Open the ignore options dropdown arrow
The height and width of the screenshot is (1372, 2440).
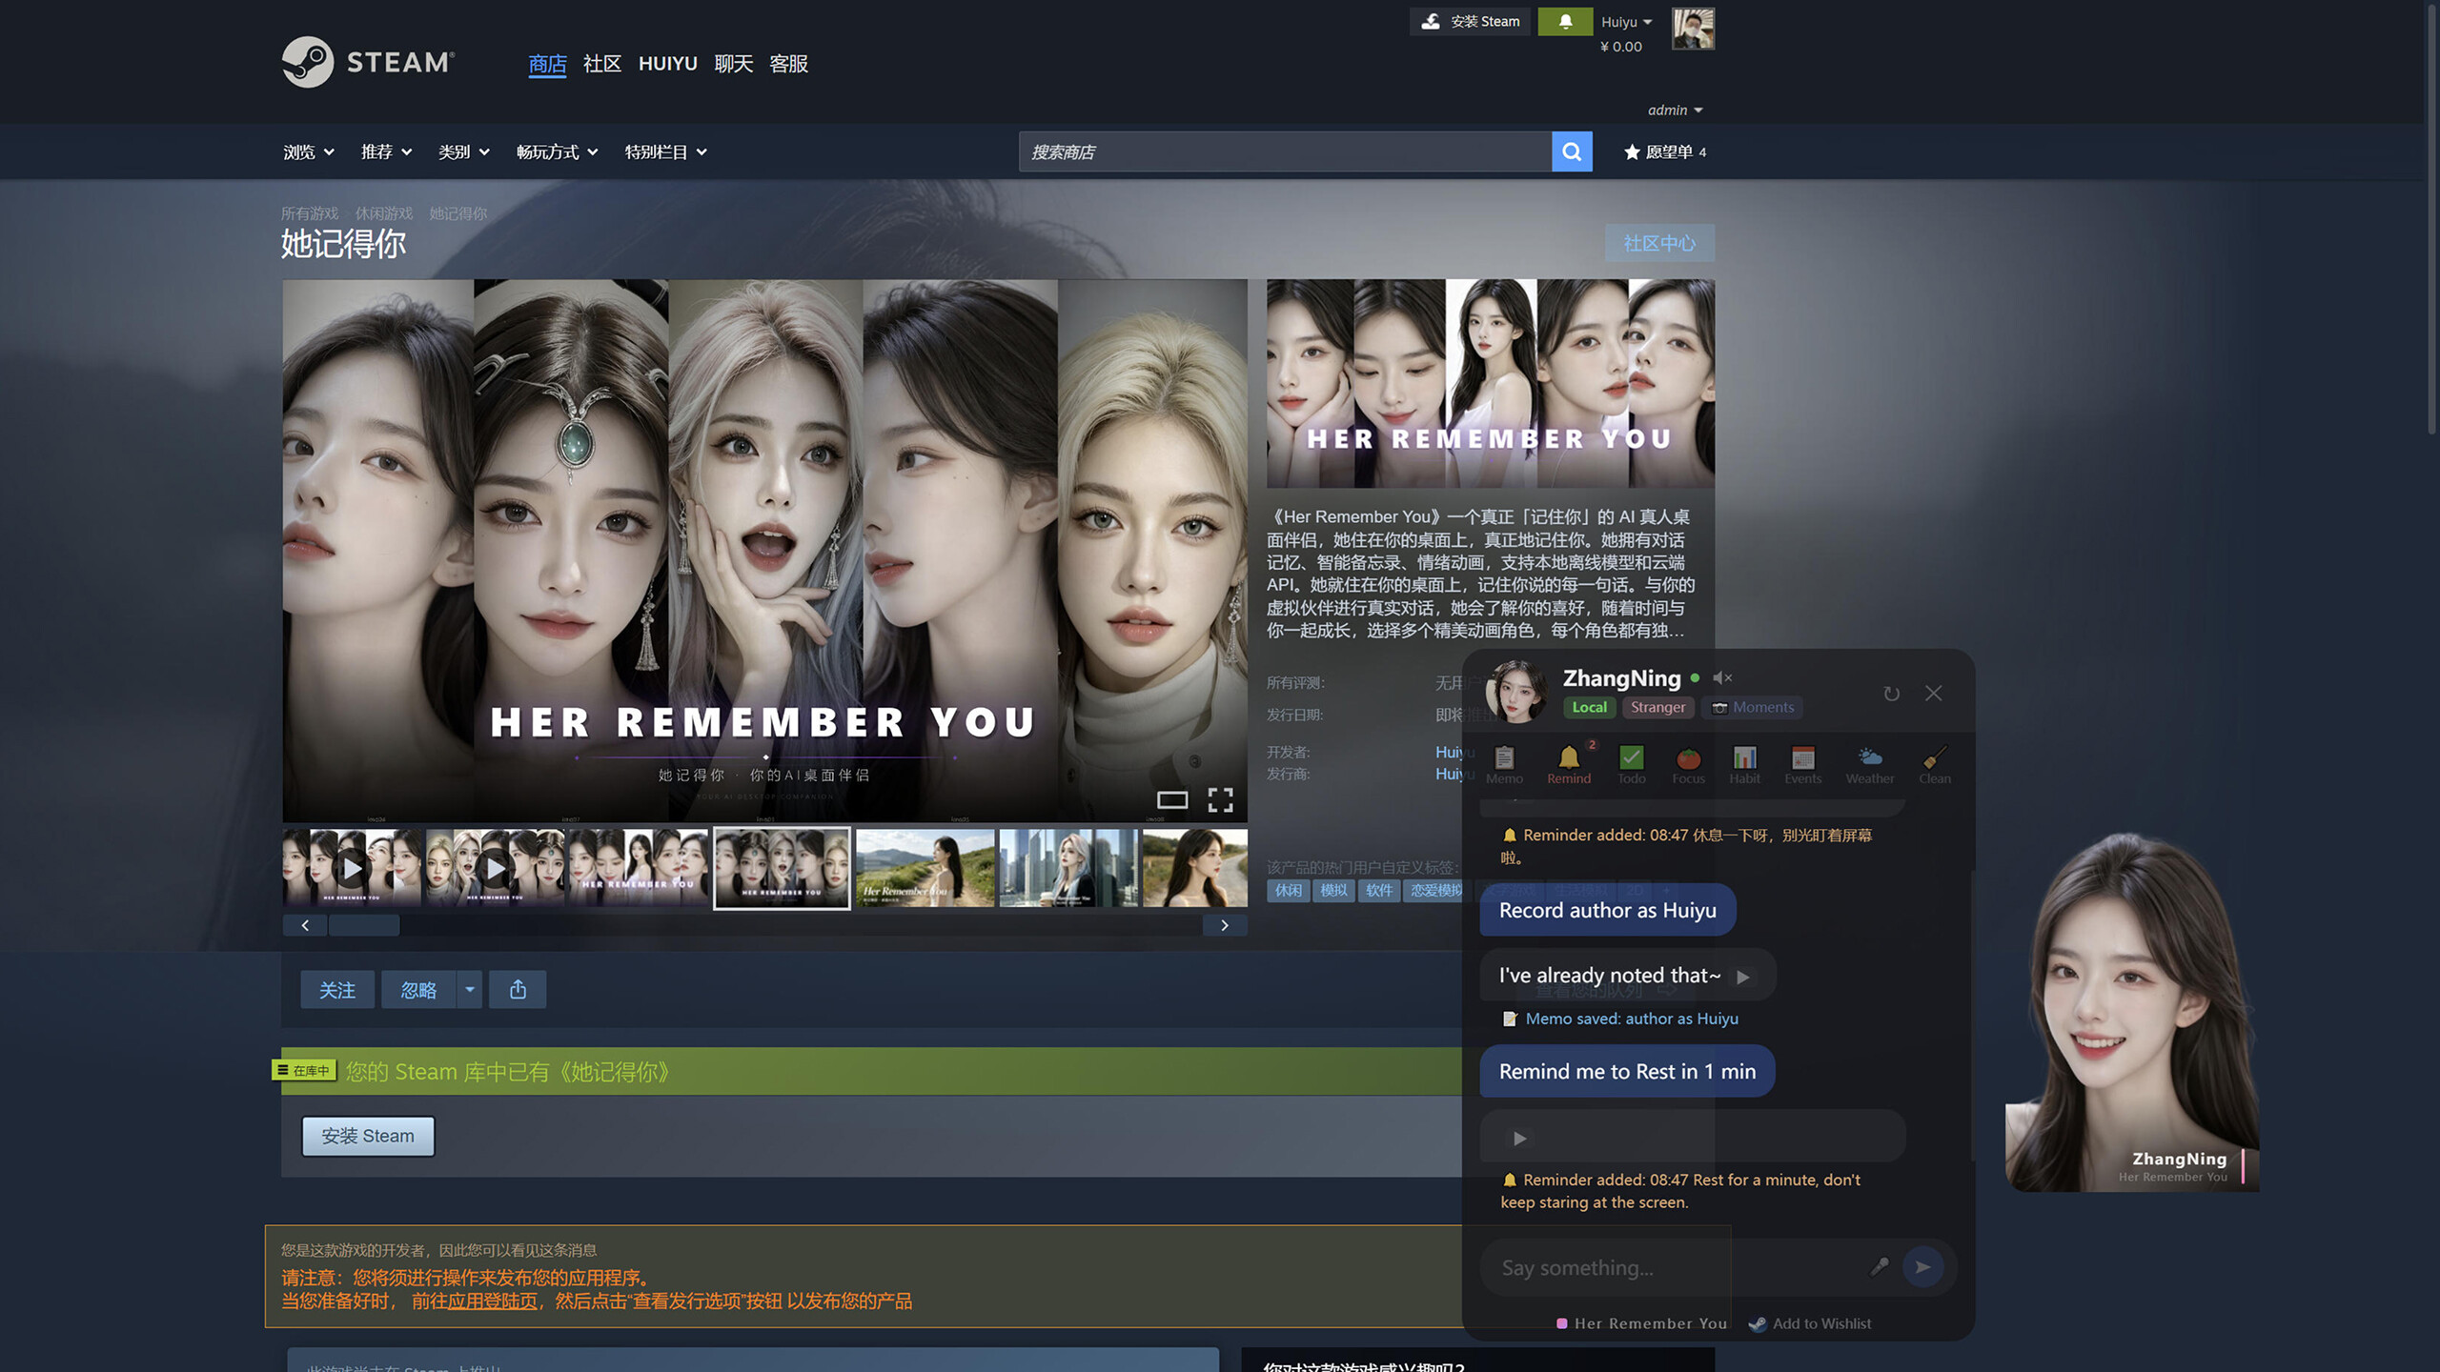[x=470, y=990]
